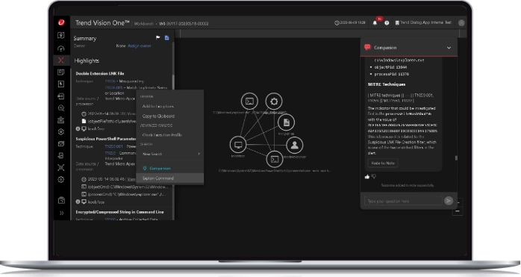Click the Trend Dialog App account name
This screenshot has height=277, width=521.
[425, 22]
